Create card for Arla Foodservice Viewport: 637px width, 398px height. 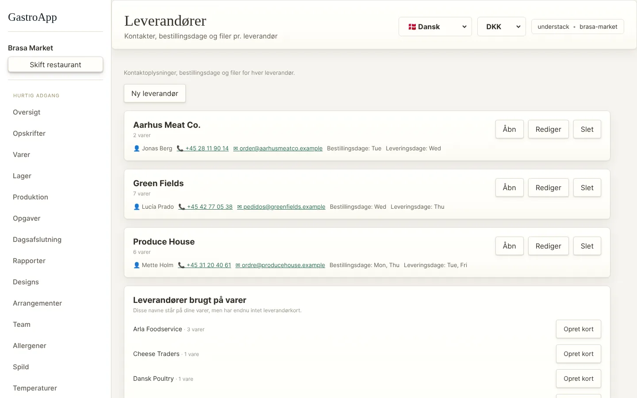[x=579, y=329]
